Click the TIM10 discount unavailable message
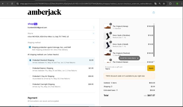Viewport: 183px width, 107px height. [129, 76]
